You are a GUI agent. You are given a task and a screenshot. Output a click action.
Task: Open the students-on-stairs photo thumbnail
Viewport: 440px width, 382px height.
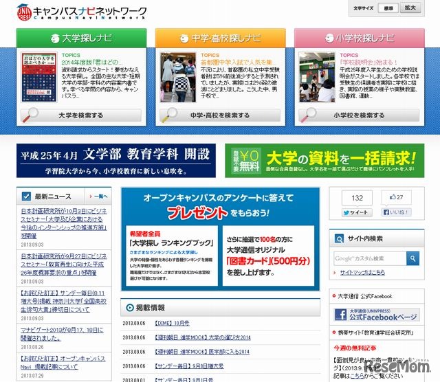pyautogui.click(x=178, y=77)
